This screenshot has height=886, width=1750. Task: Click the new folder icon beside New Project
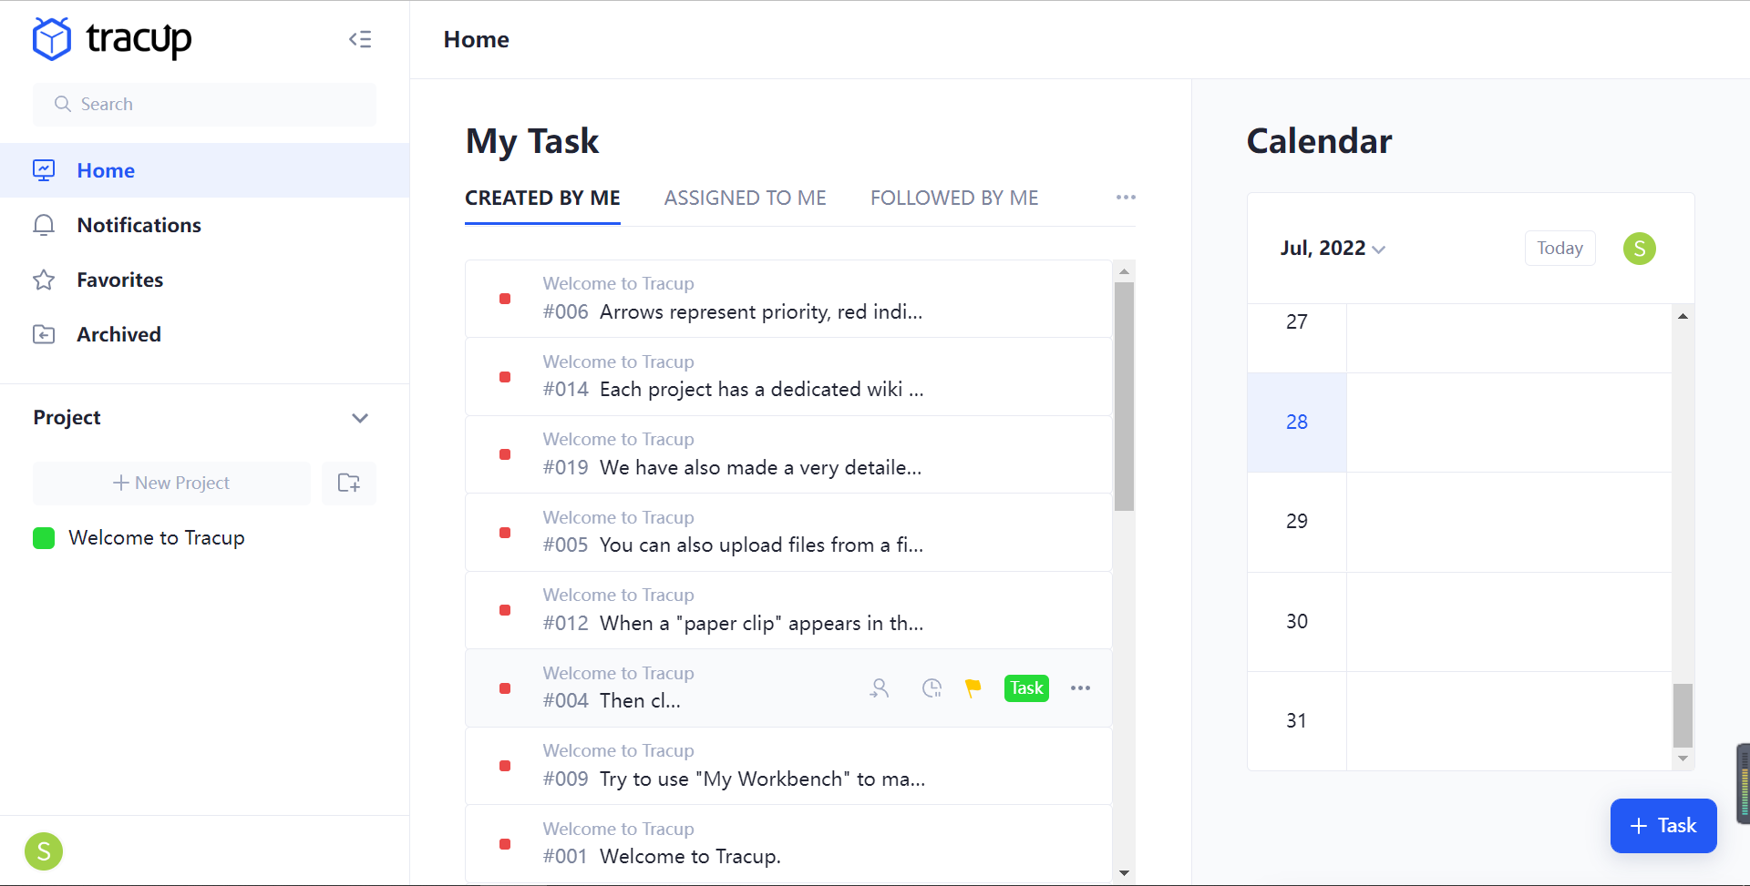[x=348, y=483]
